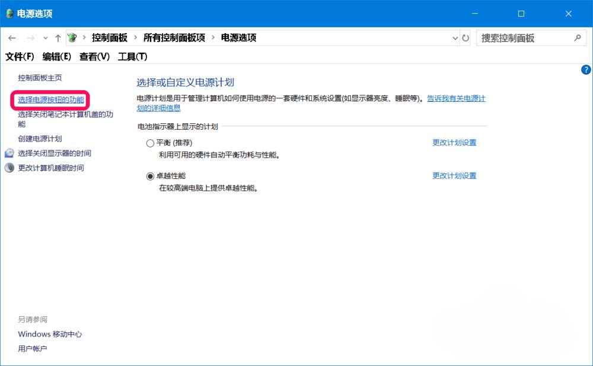Select the 卓越性能 power plan radio
The height and width of the screenshot is (366, 593).
tap(150, 176)
